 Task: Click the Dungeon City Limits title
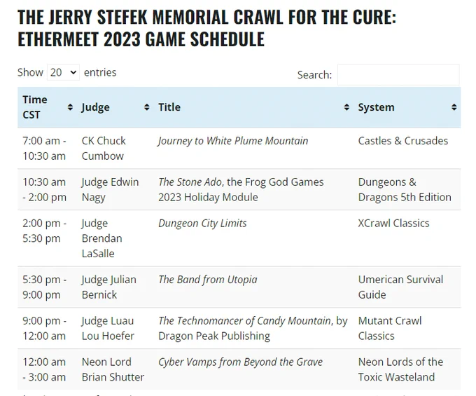pos(202,224)
